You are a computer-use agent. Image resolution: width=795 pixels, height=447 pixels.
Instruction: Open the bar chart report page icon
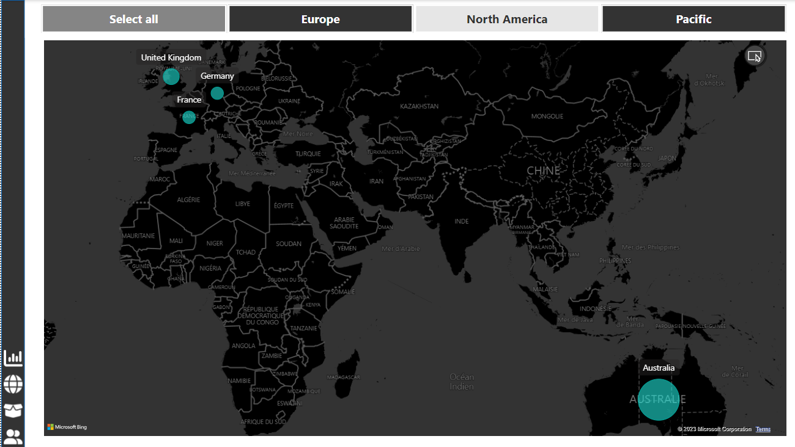pyautogui.click(x=13, y=357)
